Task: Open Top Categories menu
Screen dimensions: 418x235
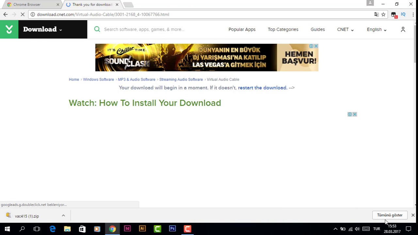Action: 283,29
